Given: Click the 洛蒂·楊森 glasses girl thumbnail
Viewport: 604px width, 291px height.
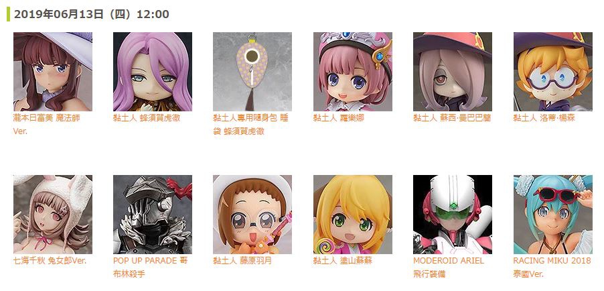Looking at the screenshot, I should point(552,72).
